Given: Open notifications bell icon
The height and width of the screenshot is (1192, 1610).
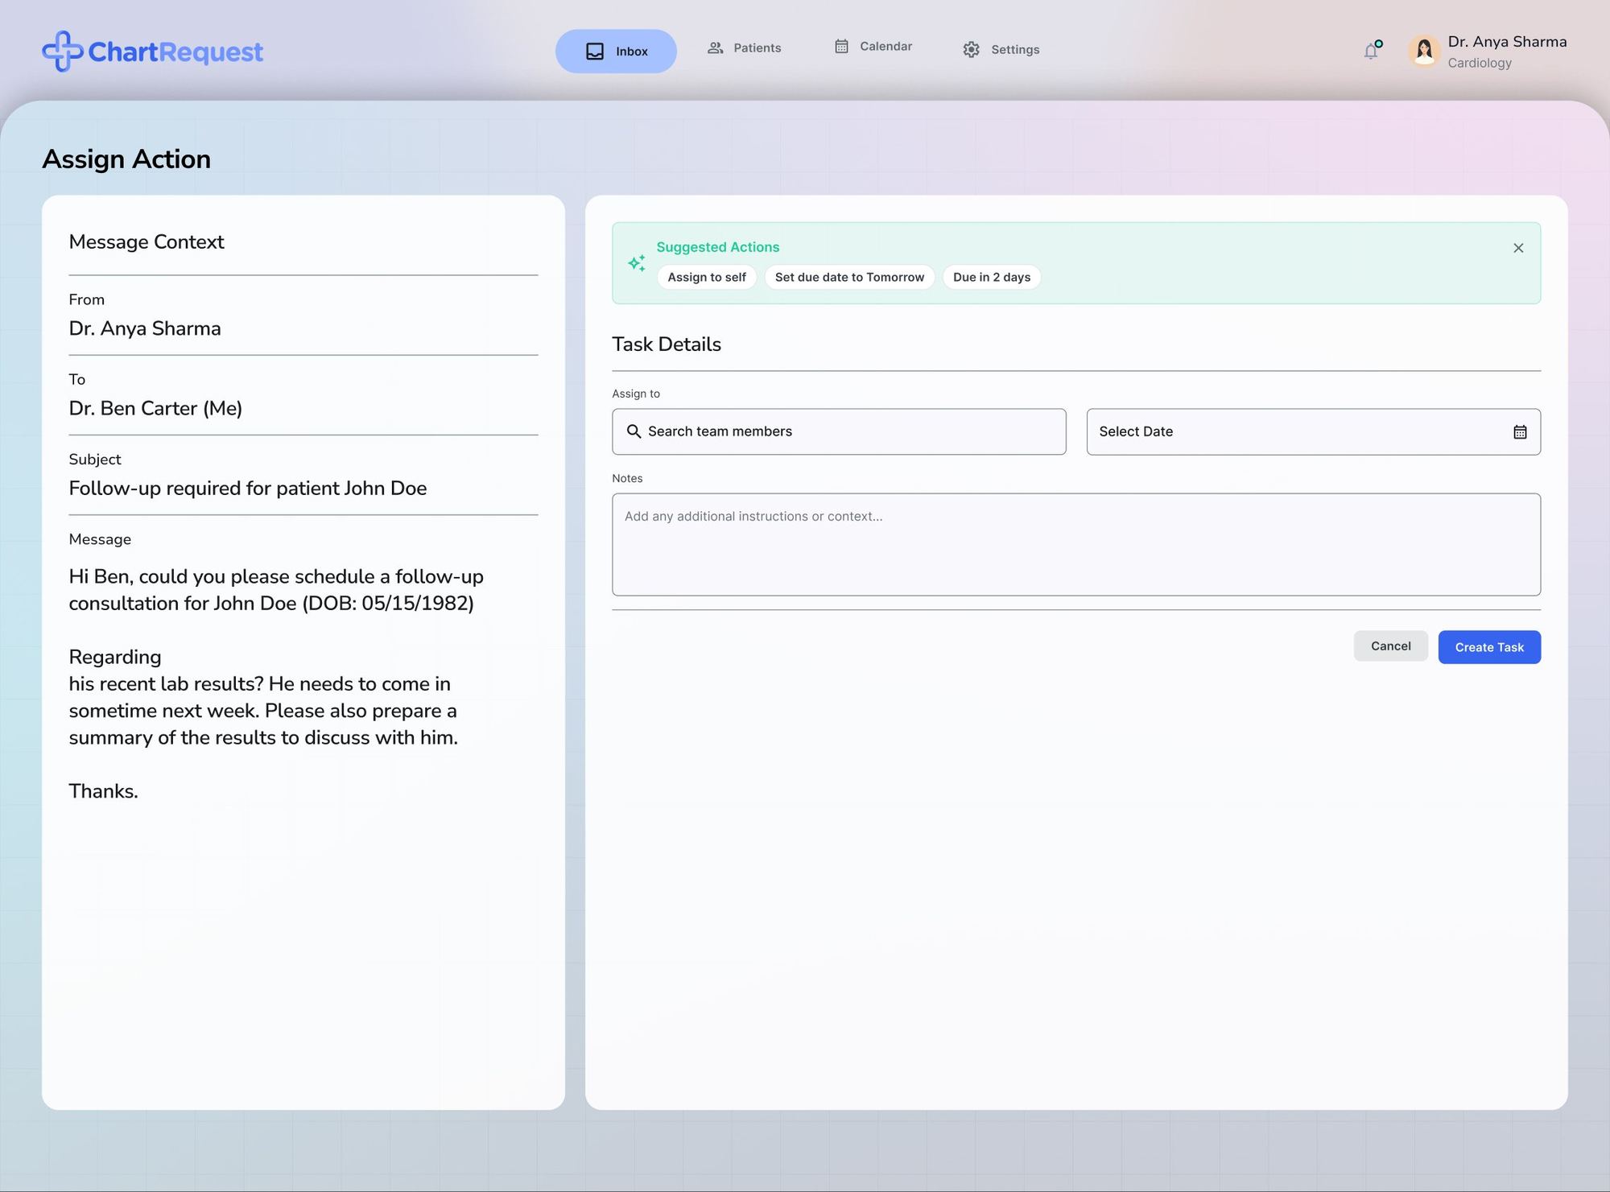Looking at the screenshot, I should [x=1372, y=51].
